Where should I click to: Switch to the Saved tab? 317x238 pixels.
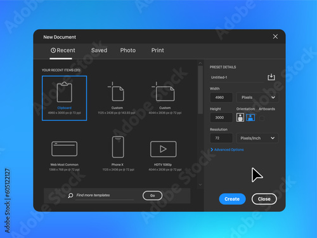coord(99,50)
